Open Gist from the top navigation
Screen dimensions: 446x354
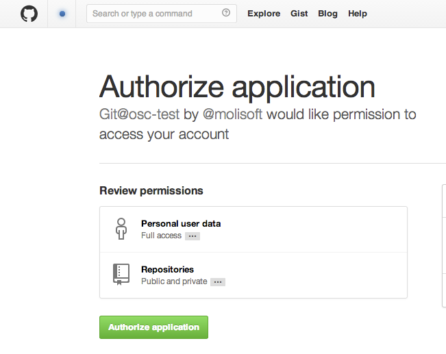pos(299,14)
